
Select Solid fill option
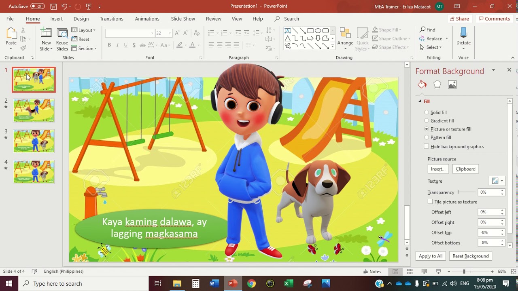click(427, 112)
